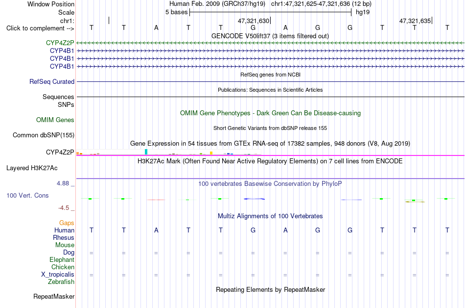Click 'GENCODE V50lift37 (3 items filtered out)' title

tap(270, 36)
